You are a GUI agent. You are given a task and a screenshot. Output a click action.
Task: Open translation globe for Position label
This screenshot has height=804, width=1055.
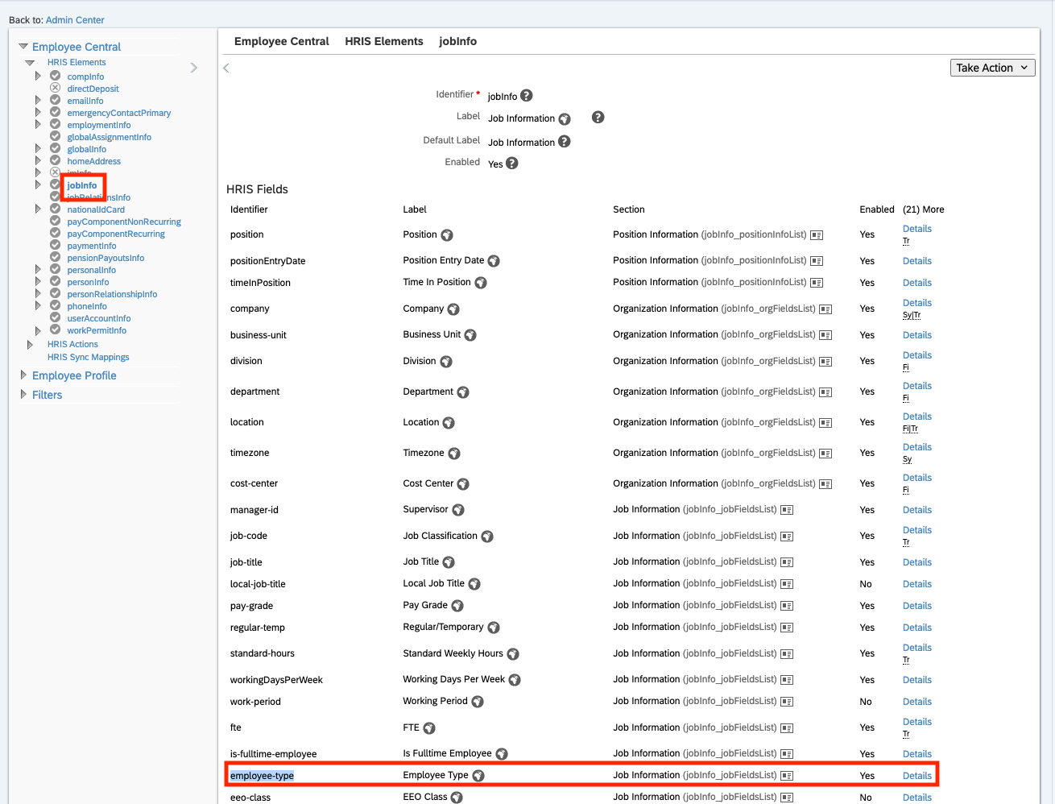coord(447,235)
